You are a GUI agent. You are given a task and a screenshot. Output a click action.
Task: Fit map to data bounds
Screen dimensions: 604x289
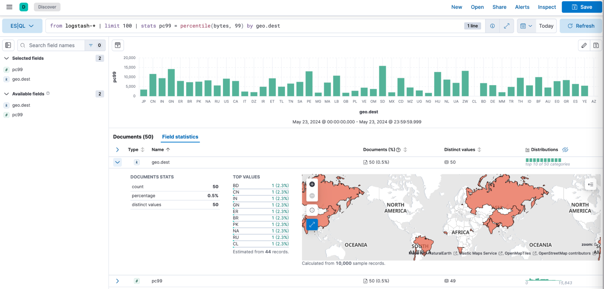pyautogui.click(x=312, y=210)
